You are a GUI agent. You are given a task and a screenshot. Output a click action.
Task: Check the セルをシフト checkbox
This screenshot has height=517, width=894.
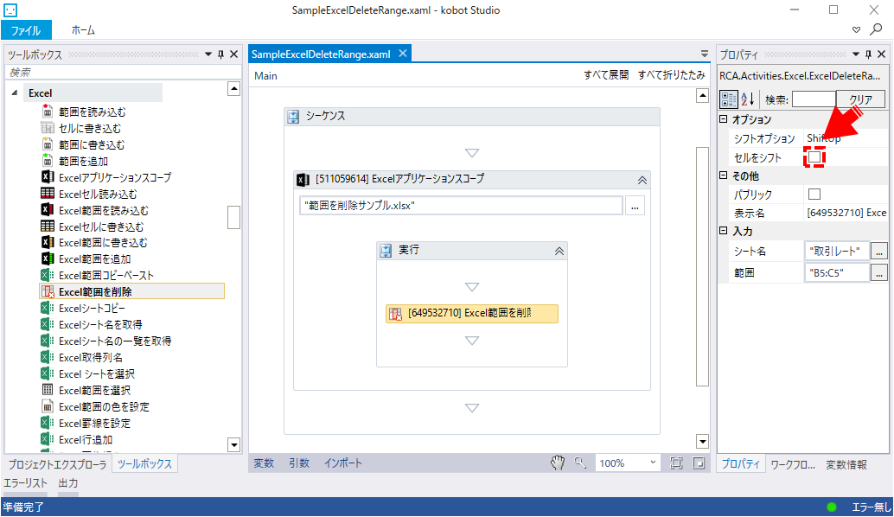[x=814, y=156]
